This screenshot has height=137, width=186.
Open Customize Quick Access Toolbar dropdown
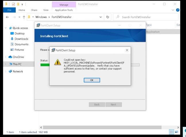pos(22,5)
